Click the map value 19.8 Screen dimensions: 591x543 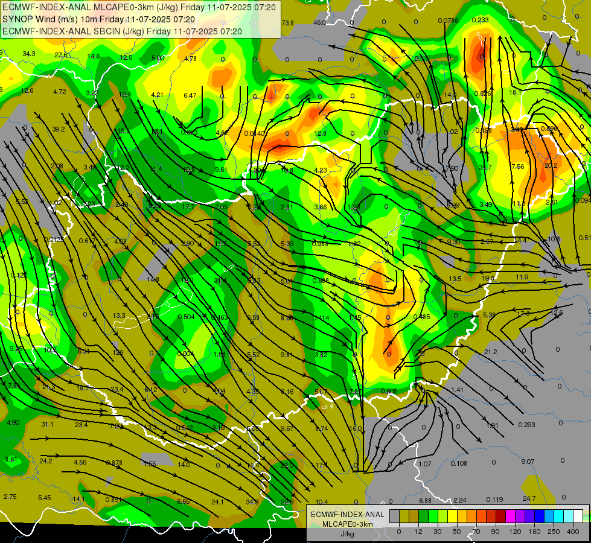tap(488, 278)
